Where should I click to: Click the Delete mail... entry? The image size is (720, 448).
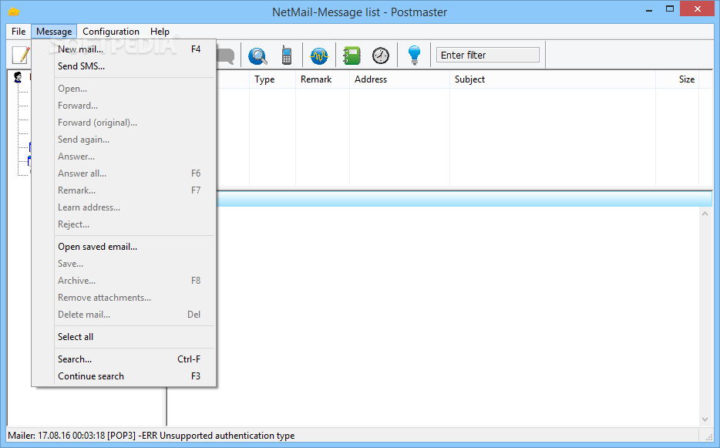tap(124, 315)
